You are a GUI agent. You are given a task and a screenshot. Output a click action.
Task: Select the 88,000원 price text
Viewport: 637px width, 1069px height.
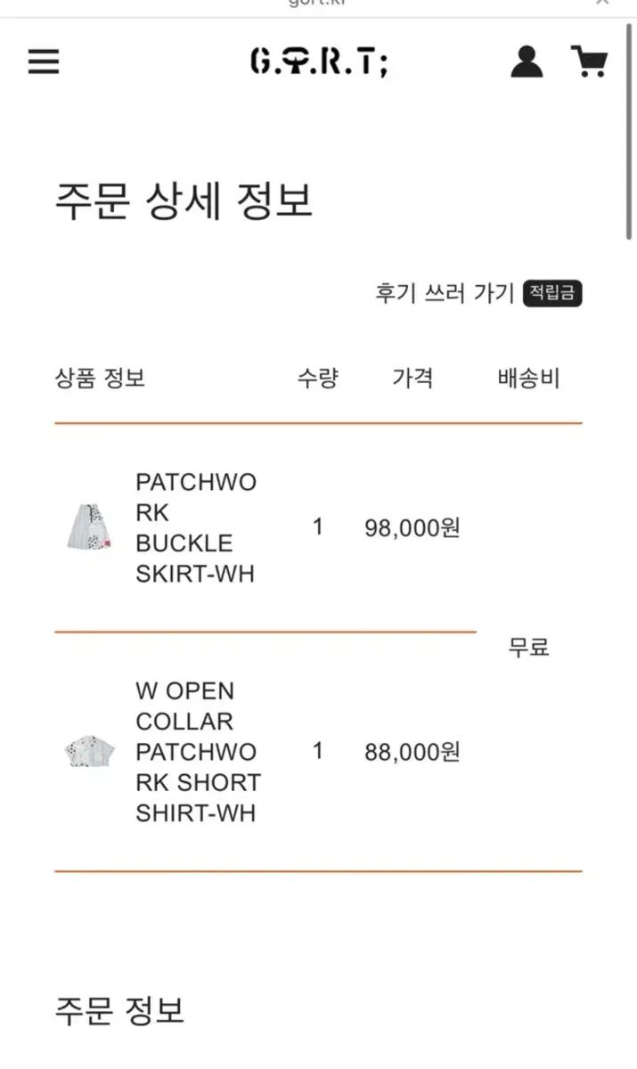(x=412, y=753)
